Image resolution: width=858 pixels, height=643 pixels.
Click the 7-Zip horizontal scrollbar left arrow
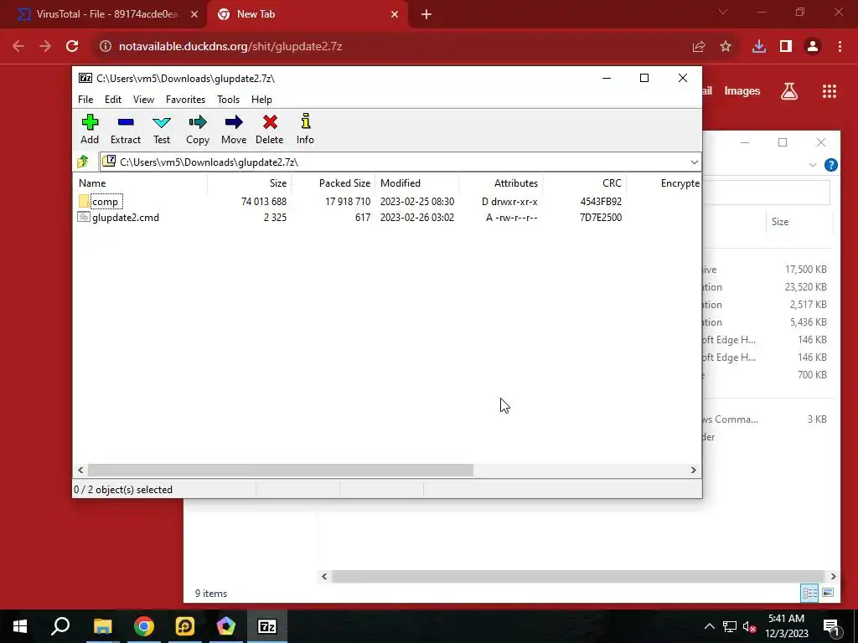[x=81, y=470]
